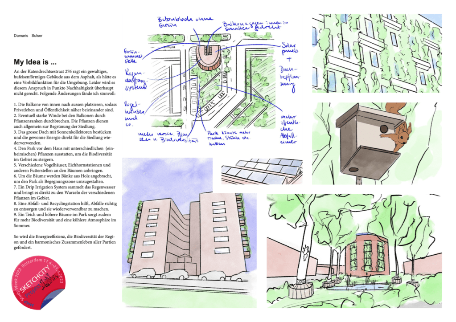Click the round birdhouse entrance hole
This screenshot has height=322, width=456.
[x=382, y=128]
